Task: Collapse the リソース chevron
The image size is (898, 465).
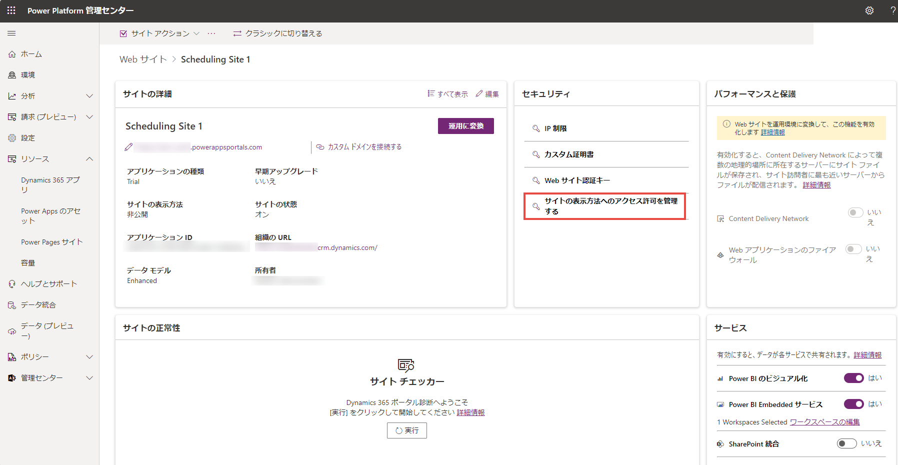Action: click(x=89, y=159)
